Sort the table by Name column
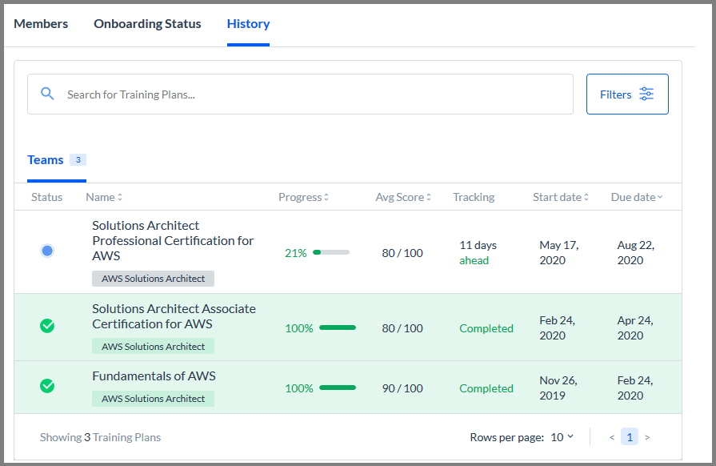This screenshot has height=466, width=716. pyautogui.click(x=104, y=197)
